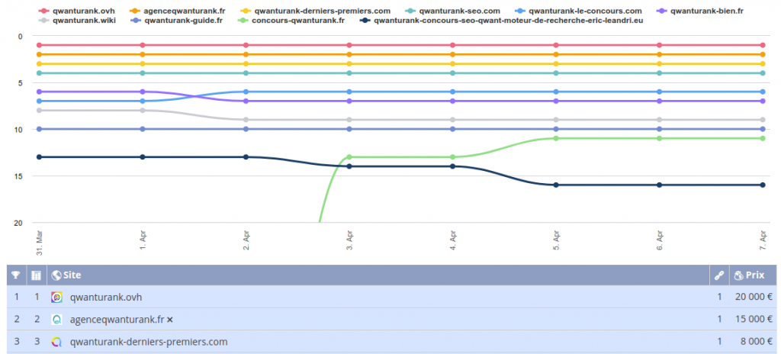Image resolution: width=781 pixels, height=354 pixels.
Task: Toggle qwanturank-bien.fr legend entry
Action: pos(699,11)
